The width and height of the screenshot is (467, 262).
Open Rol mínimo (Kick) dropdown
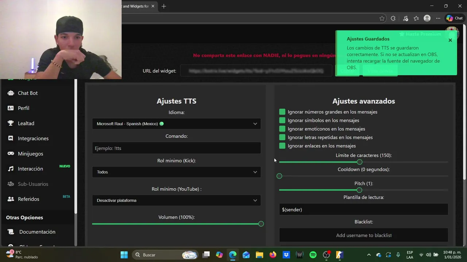pyautogui.click(x=177, y=172)
